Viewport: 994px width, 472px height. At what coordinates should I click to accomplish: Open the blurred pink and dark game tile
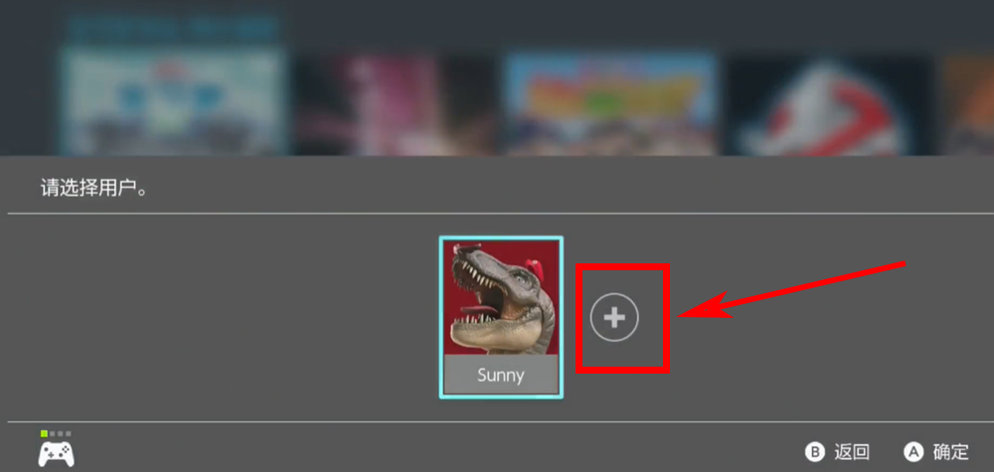point(395,104)
